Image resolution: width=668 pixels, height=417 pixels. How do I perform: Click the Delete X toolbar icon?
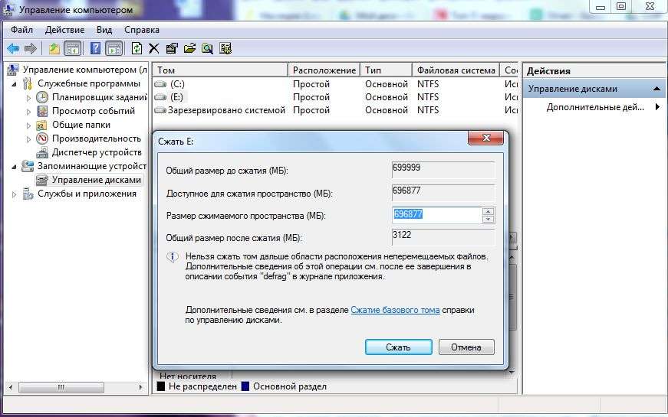(154, 48)
